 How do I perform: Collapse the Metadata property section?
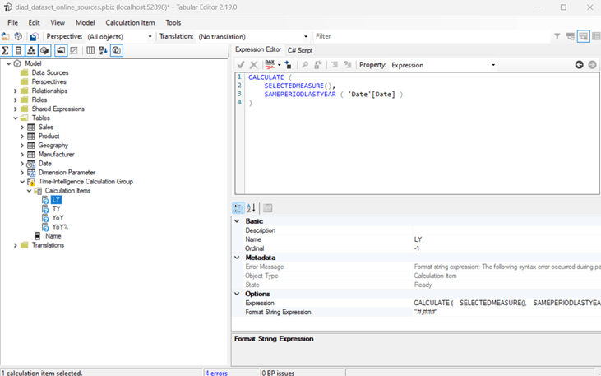(238, 258)
